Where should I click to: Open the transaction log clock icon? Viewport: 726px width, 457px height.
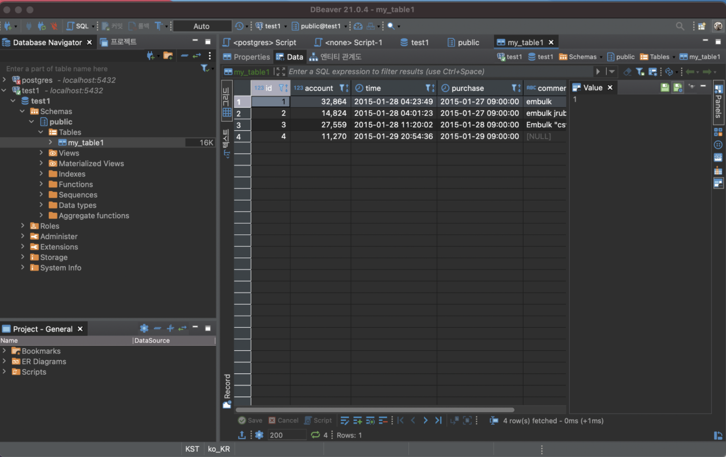(239, 26)
